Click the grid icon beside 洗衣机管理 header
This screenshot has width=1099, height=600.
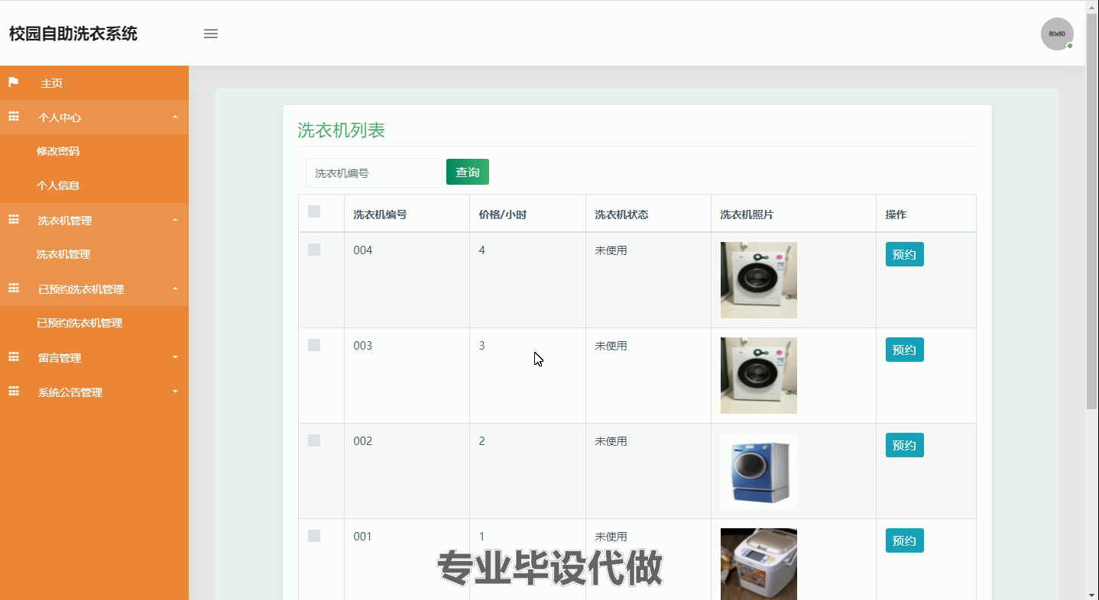(13, 219)
